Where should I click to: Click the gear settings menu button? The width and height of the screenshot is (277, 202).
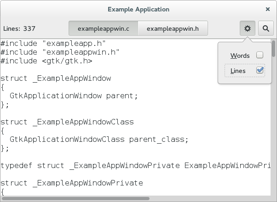(247, 28)
